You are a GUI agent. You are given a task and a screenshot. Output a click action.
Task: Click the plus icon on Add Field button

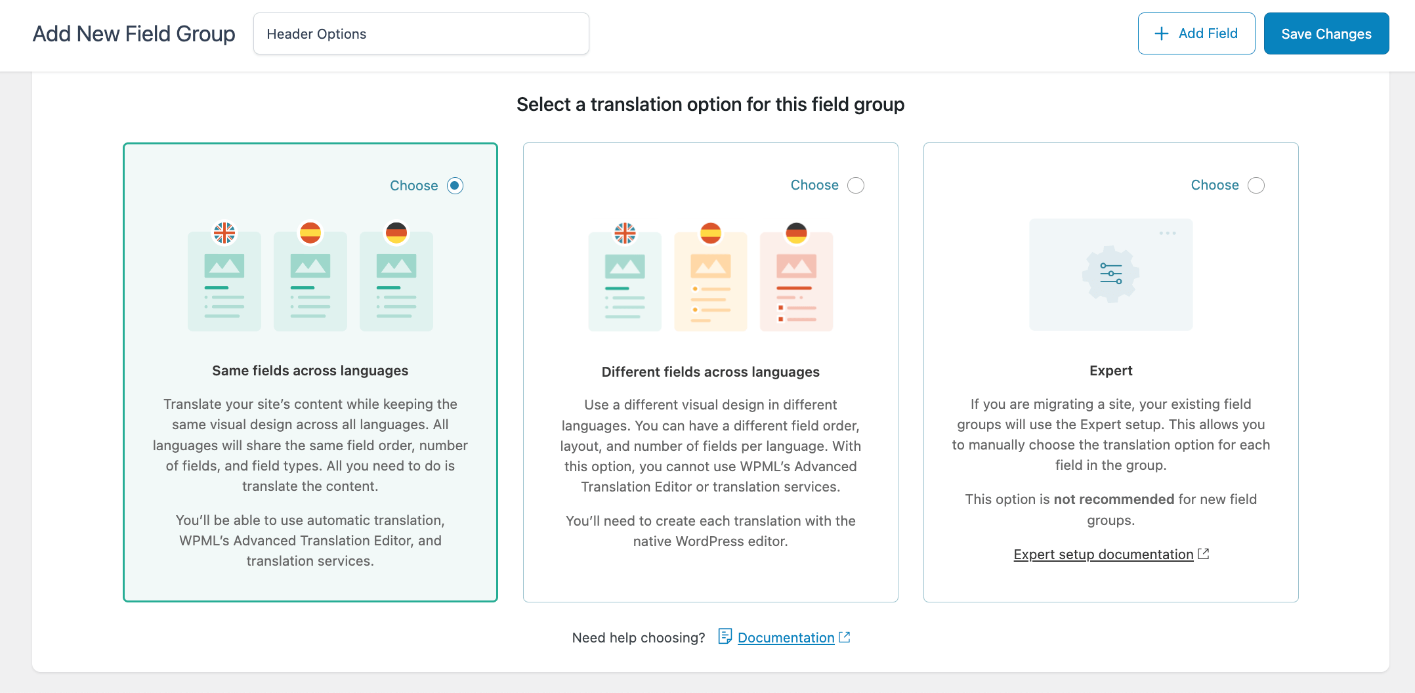click(1162, 33)
